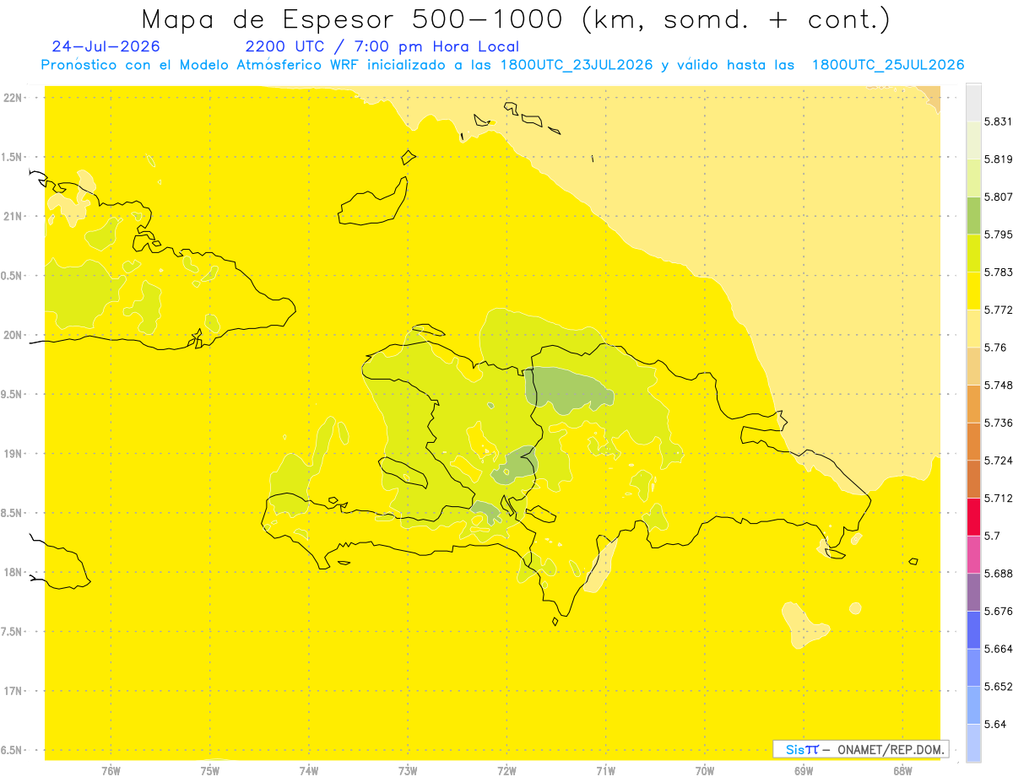This screenshot has height=782, width=1013.
Task: Click the latitude label "21N"
Action: click(13, 216)
